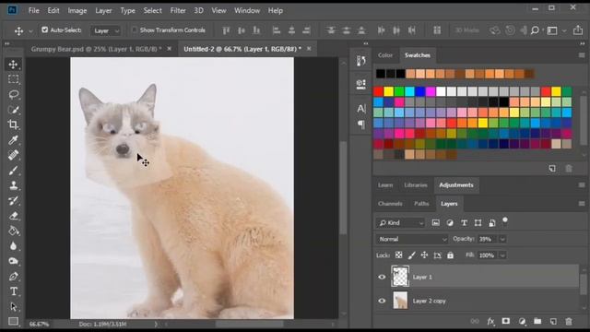Image resolution: width=590 pixels, height=332 pixels.
Task: Click the Opacity value field
Action: [488, 239]
